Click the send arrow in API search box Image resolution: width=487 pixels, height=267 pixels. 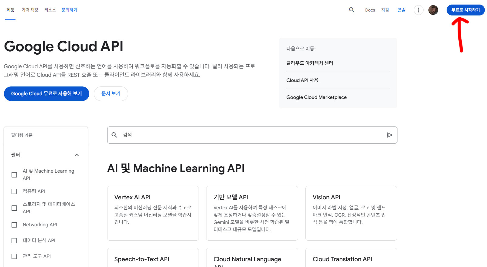390,135
